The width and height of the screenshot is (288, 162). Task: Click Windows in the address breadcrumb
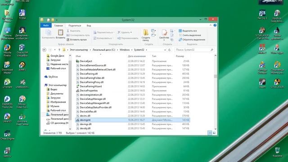125,50
